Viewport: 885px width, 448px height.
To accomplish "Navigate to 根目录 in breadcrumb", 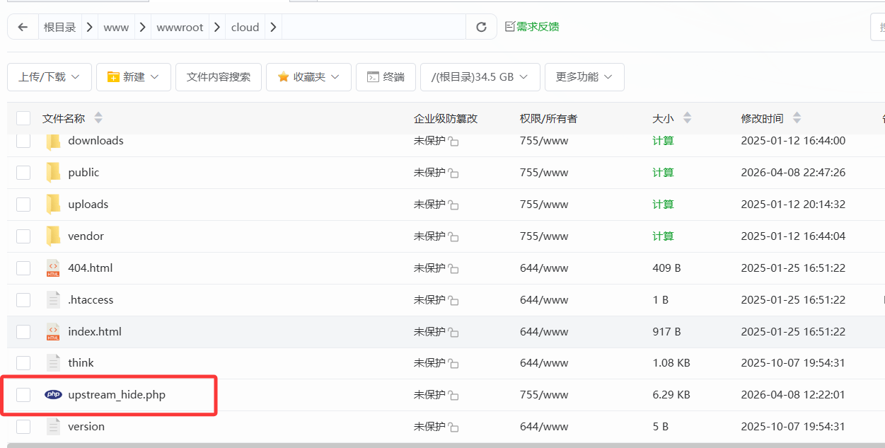I will tap(59, 27).
